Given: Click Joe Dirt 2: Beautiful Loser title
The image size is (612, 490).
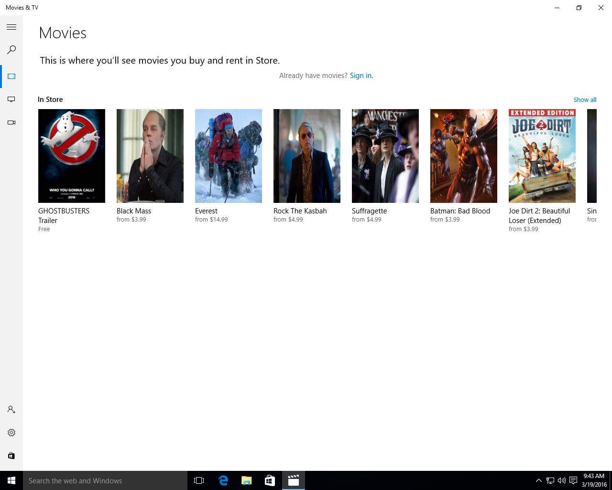Looking at the screenshot, I should (x=539, y=216).
